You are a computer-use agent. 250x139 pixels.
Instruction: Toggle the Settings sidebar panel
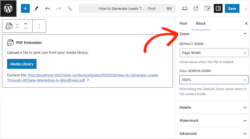pos(218,8)
